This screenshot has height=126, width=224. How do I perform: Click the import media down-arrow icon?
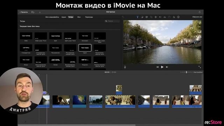pos(40,12)
